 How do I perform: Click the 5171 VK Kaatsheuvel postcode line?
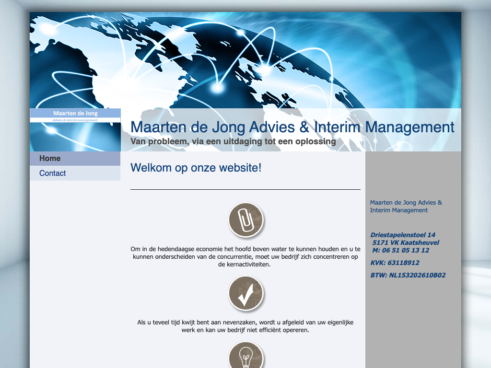[x=405, y=242]
